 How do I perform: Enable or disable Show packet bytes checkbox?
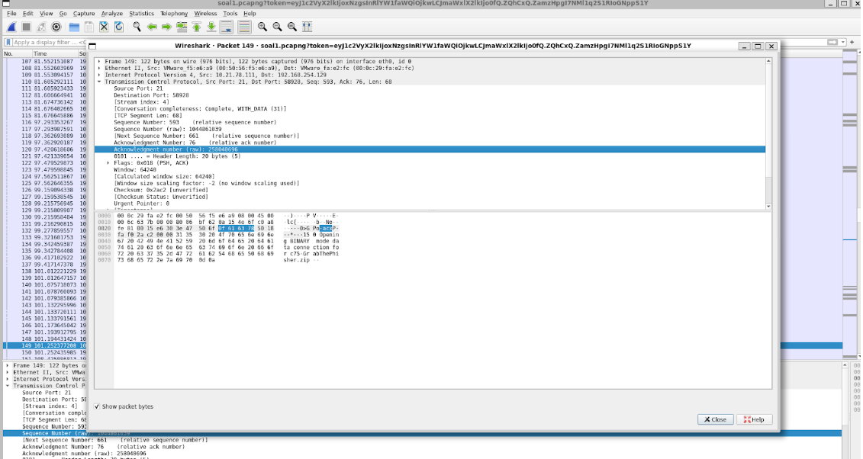(97, 406)
